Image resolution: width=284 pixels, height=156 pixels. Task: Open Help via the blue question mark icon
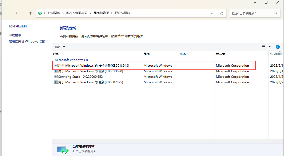click(277, 47)
